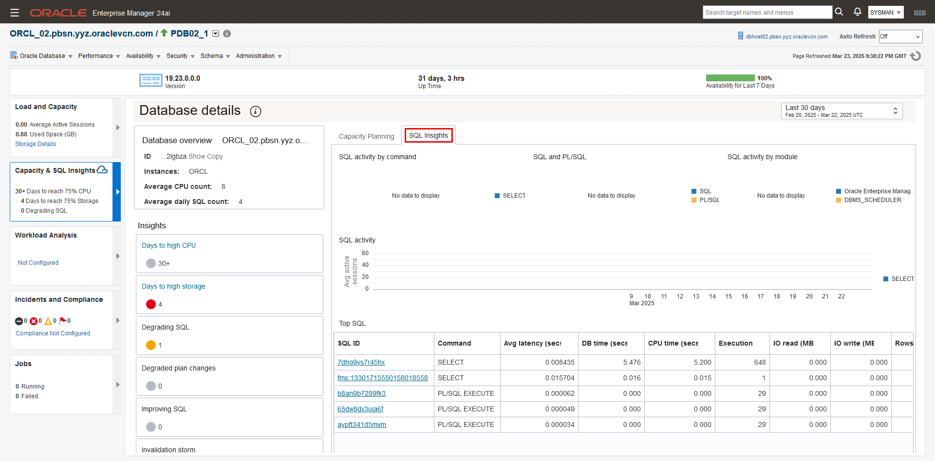
Task: Open the navigation hamburger menu
Action: [15, 12]
